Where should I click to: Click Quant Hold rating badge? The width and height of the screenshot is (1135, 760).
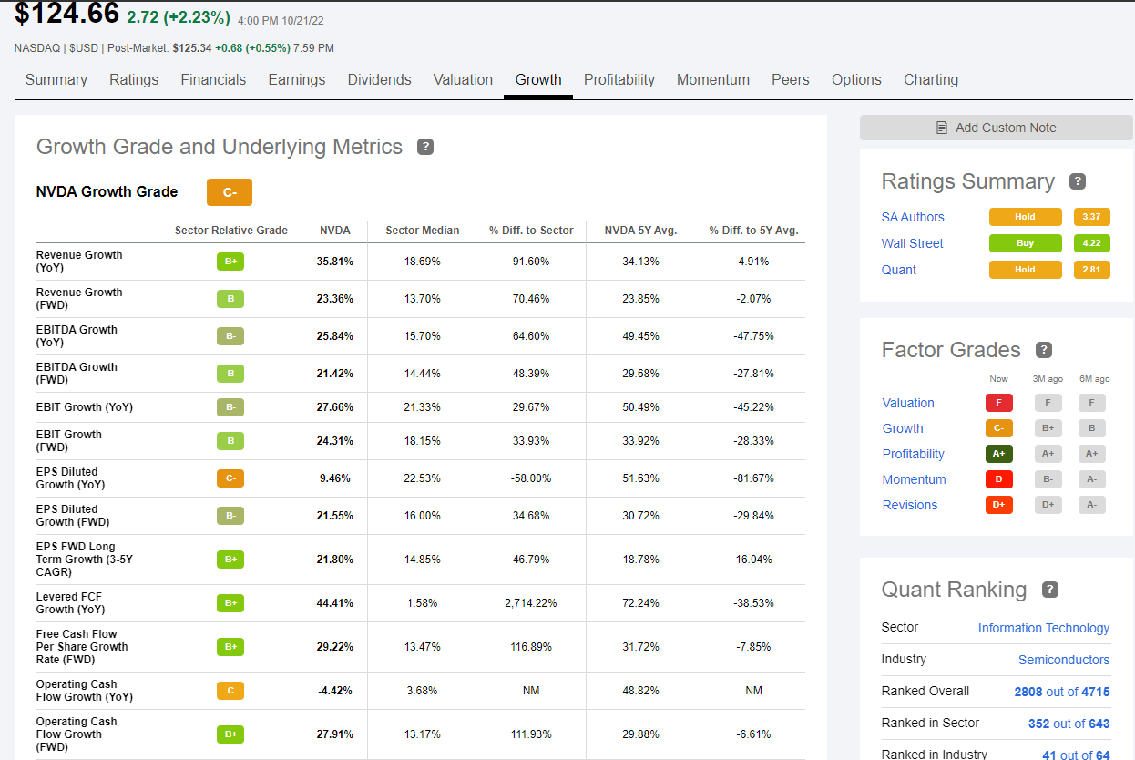coord(1026,270)
